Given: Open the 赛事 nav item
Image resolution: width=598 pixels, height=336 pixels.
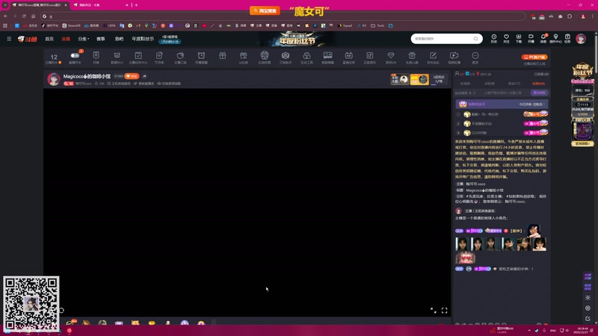Looking at the screenshot, I should click(x=101, y=39).
